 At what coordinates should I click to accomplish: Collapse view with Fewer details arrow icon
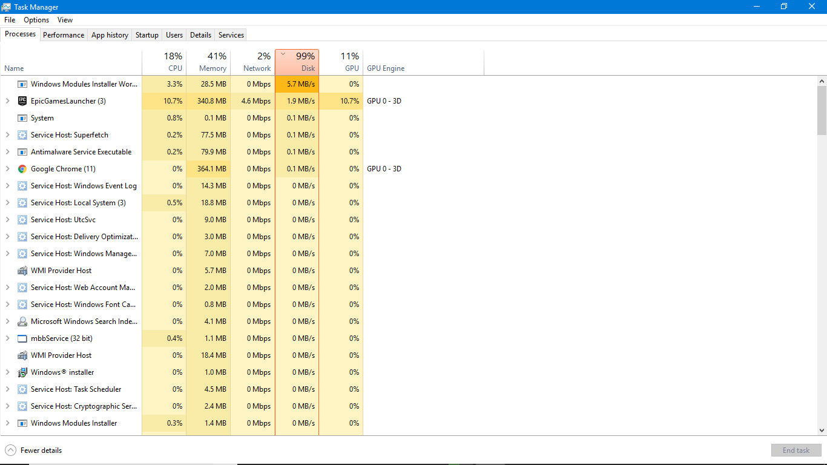[x=11, y=450]
